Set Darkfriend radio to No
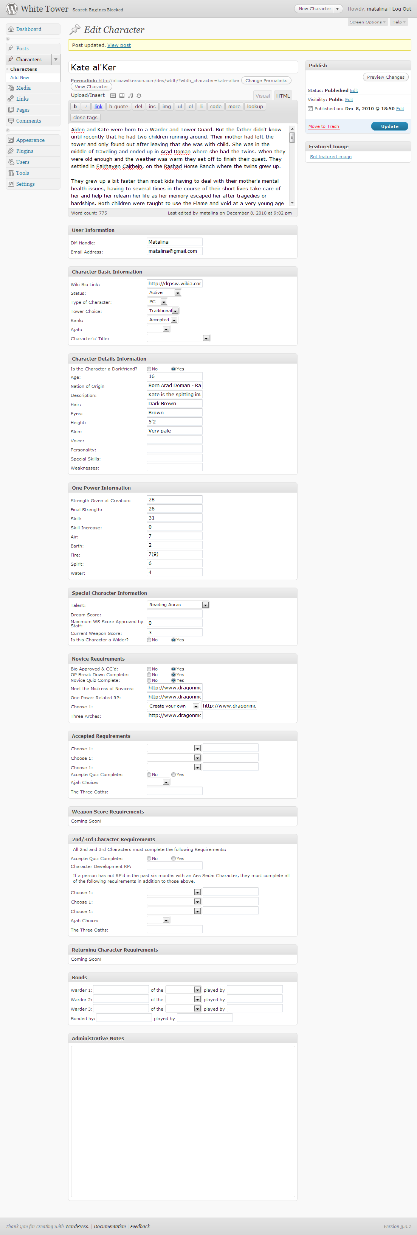 [x=149, y=369]
